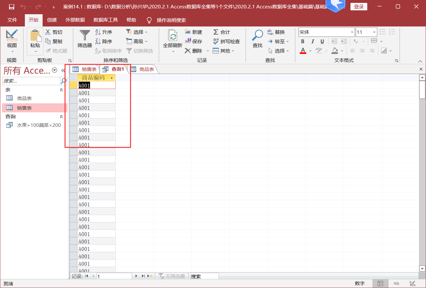Click the 登录 sign-in button

coord(359,7)
